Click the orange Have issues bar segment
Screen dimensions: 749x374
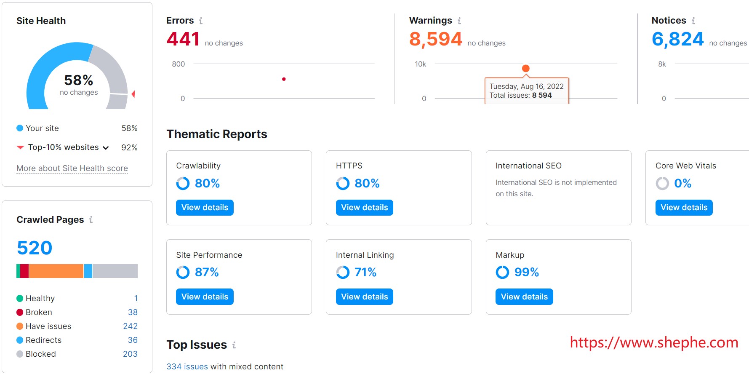tap(56, 271)
